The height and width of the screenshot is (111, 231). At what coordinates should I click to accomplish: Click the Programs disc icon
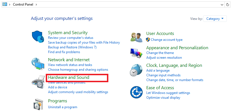pyautogui.click(x=38, y=104)
